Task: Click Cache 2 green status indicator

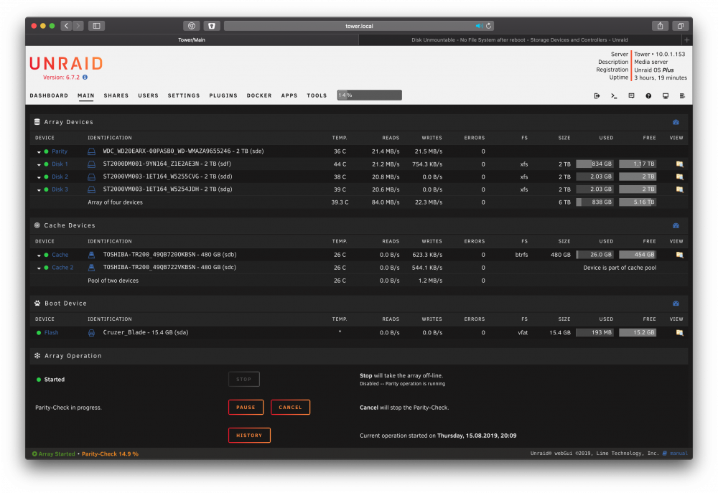Action: [x=46, y=268]
